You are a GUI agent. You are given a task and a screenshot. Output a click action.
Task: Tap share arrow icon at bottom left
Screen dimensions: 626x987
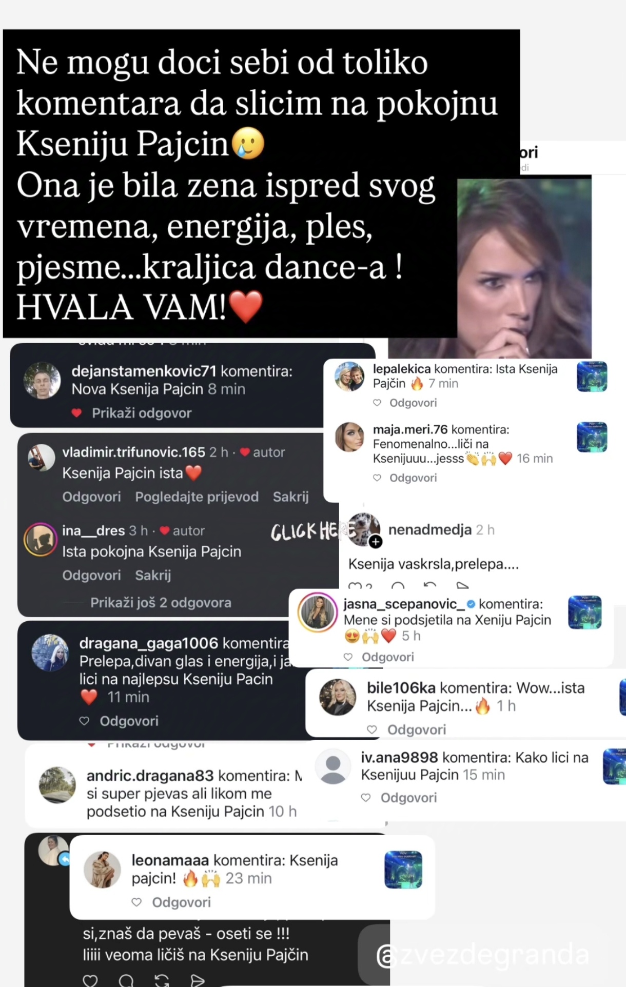pyautogui.click(x=198, y=980)
